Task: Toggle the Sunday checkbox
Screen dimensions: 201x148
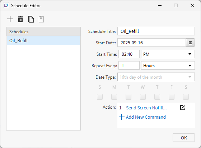Action: pos(100,97)
